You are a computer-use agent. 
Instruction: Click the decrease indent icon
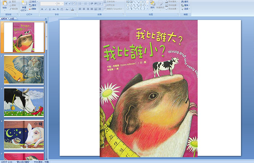click(92, 4)
